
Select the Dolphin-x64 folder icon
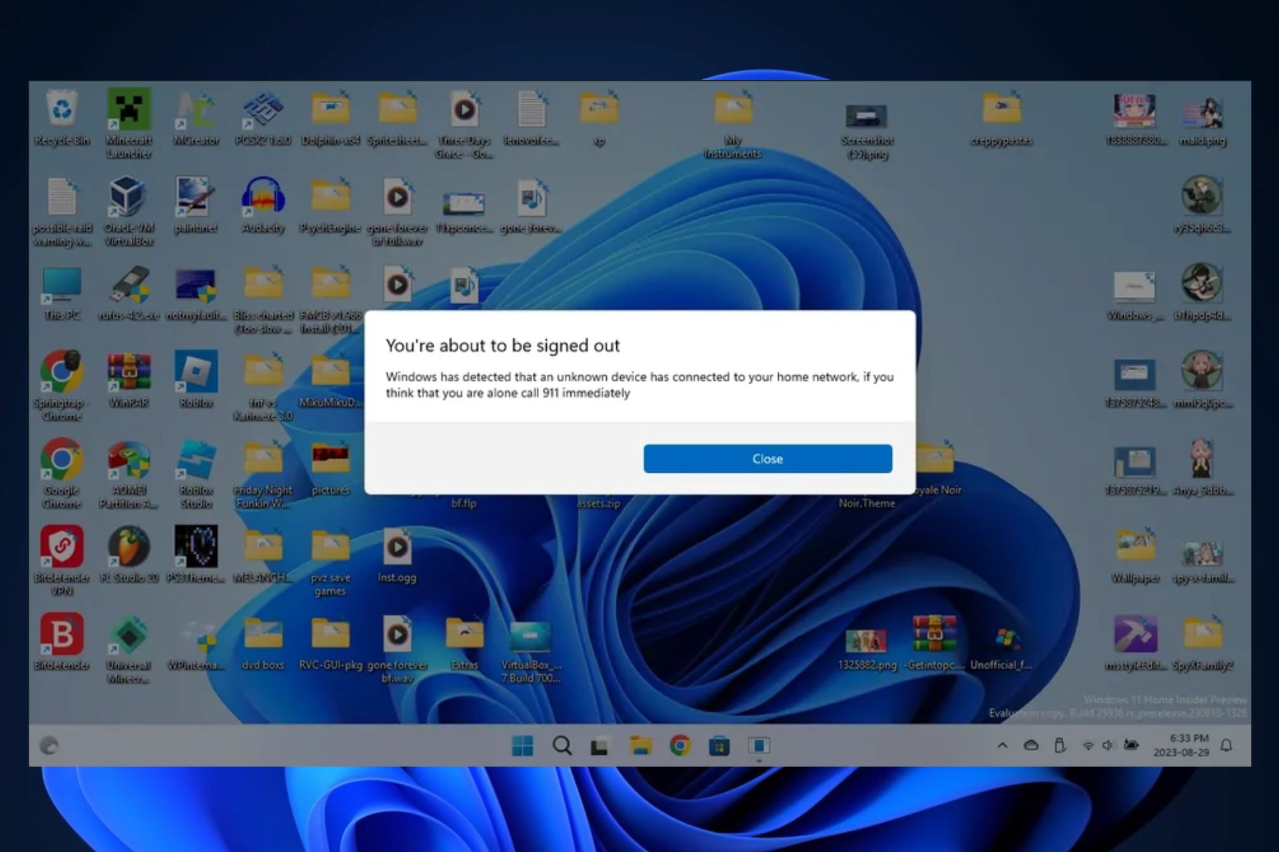[x=330, y=118]
